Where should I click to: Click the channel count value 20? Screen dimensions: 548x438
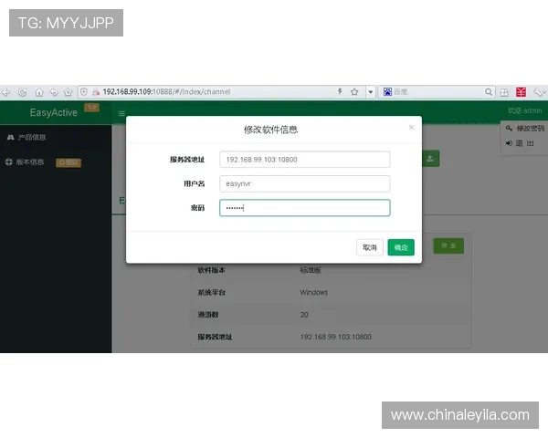point(304,315)
